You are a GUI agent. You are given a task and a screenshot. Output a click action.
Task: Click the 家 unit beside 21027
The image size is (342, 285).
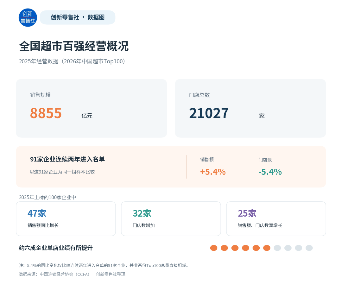(262, 116)
